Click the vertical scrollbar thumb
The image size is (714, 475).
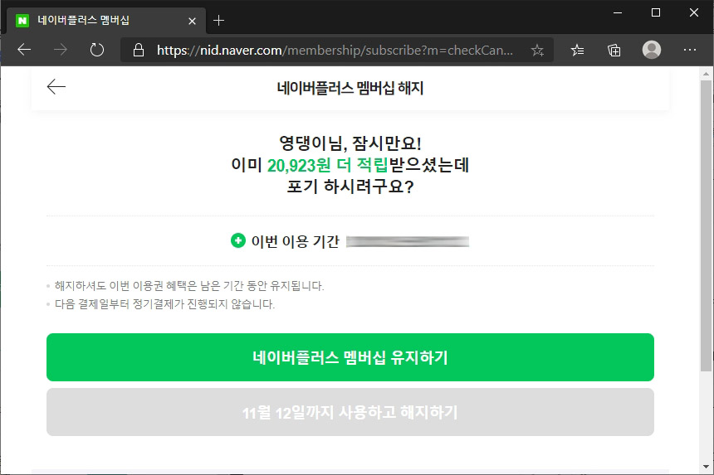[707, 226]
